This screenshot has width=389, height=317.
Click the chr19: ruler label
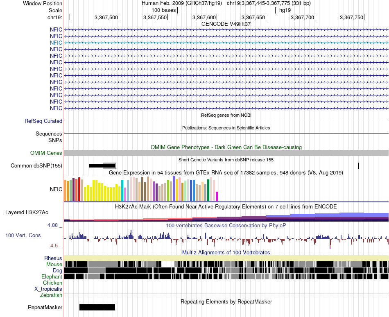[55, 17]
